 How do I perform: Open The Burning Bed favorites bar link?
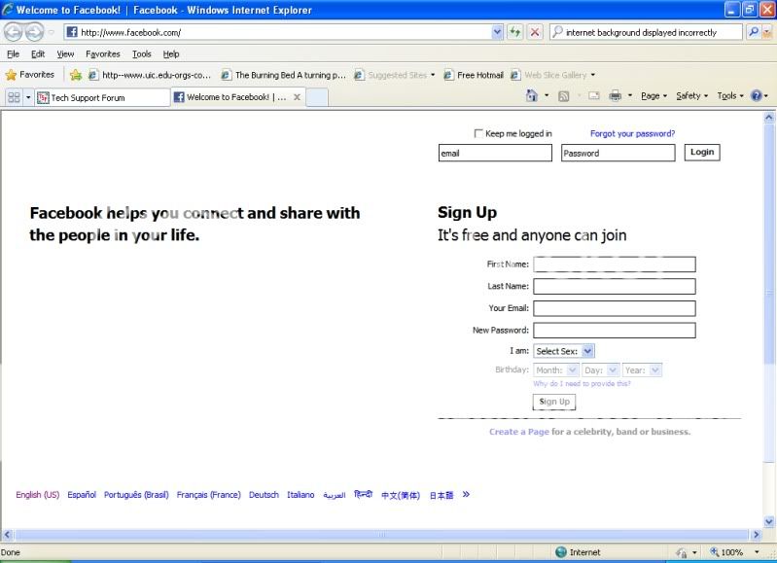(283, 75)
